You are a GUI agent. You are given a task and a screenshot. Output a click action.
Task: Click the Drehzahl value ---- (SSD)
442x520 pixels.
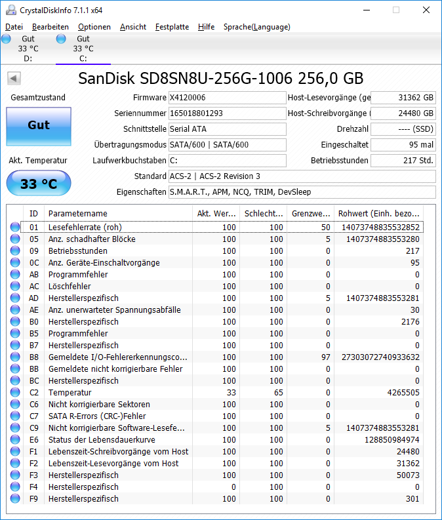coord(403,129)
